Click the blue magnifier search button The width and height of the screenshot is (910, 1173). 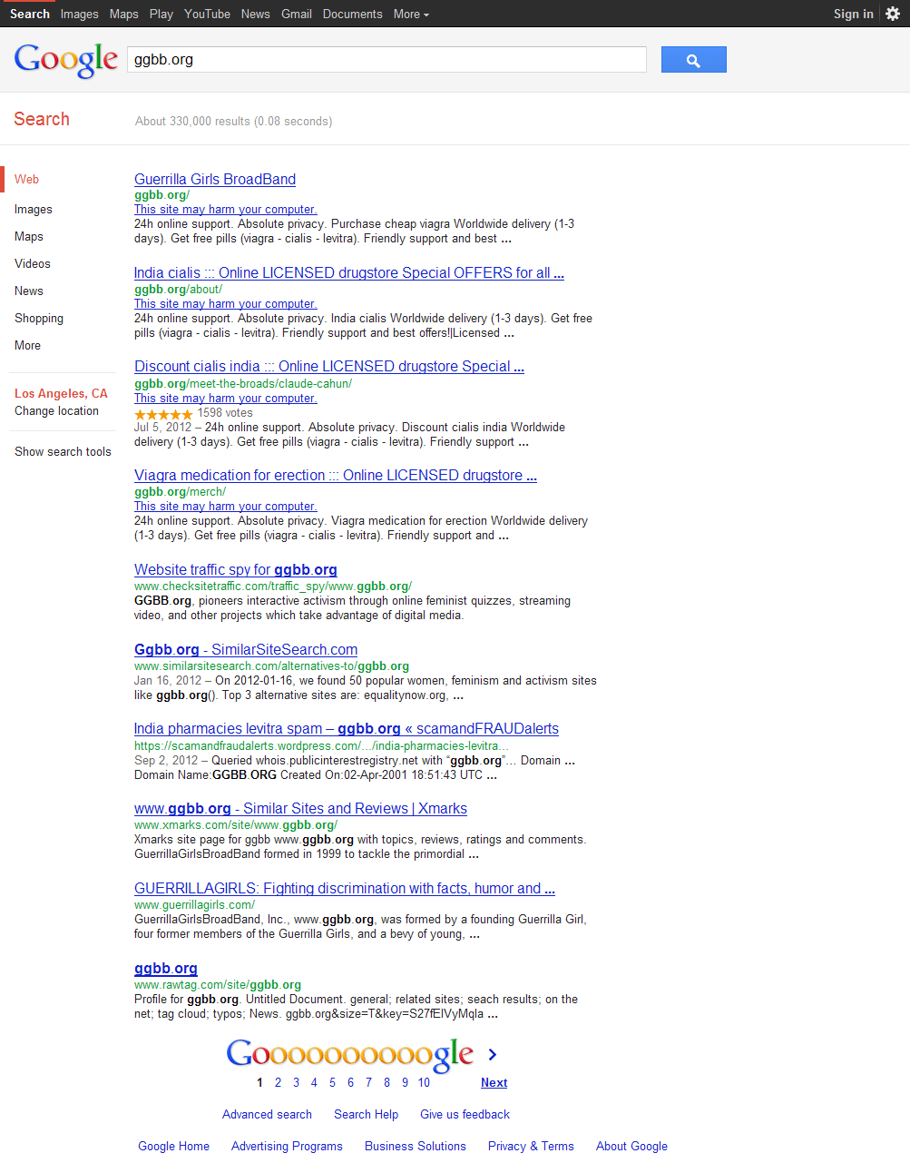coord(693,60)
